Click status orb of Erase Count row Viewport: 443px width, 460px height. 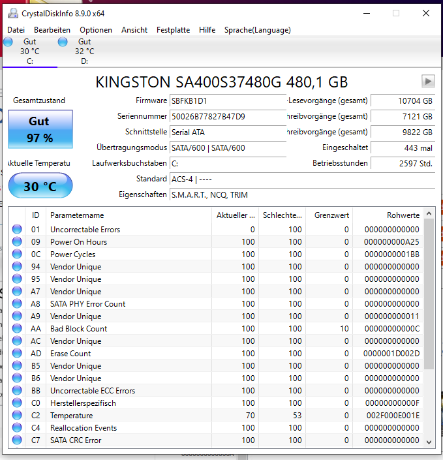coord(17,353)
